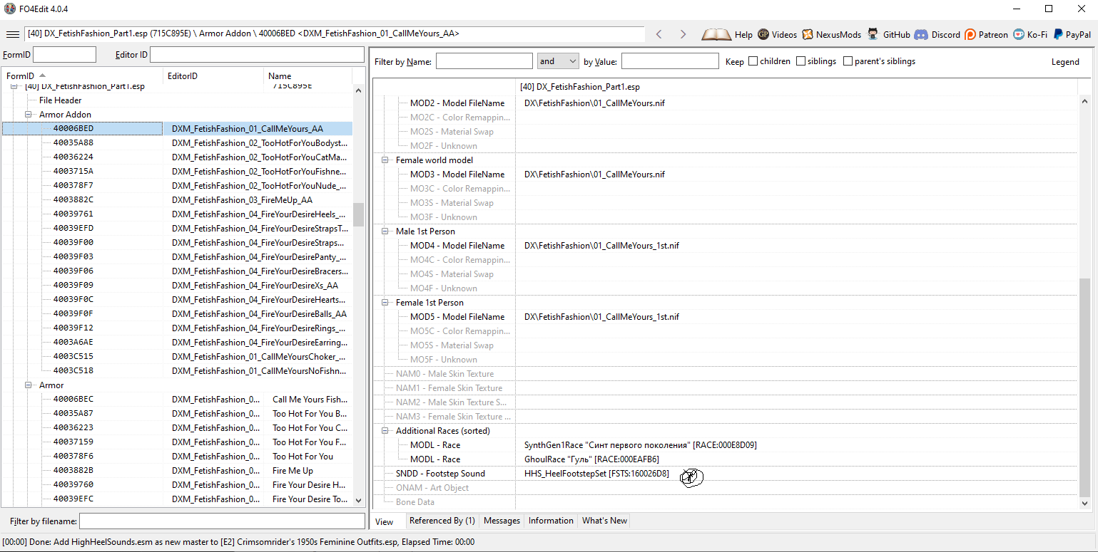Click the Filter by filename input field
The width and height of the screenshot is (1098, 552).
[x=221, y=521]
